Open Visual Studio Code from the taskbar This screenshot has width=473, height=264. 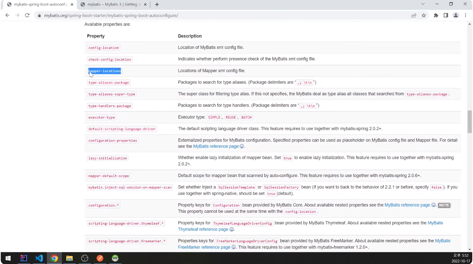point(39,258)
